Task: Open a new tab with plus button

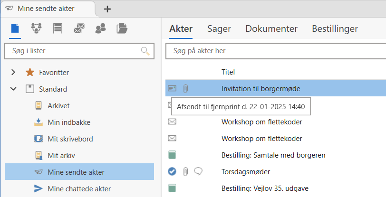Action: click(x=107, y=9)
